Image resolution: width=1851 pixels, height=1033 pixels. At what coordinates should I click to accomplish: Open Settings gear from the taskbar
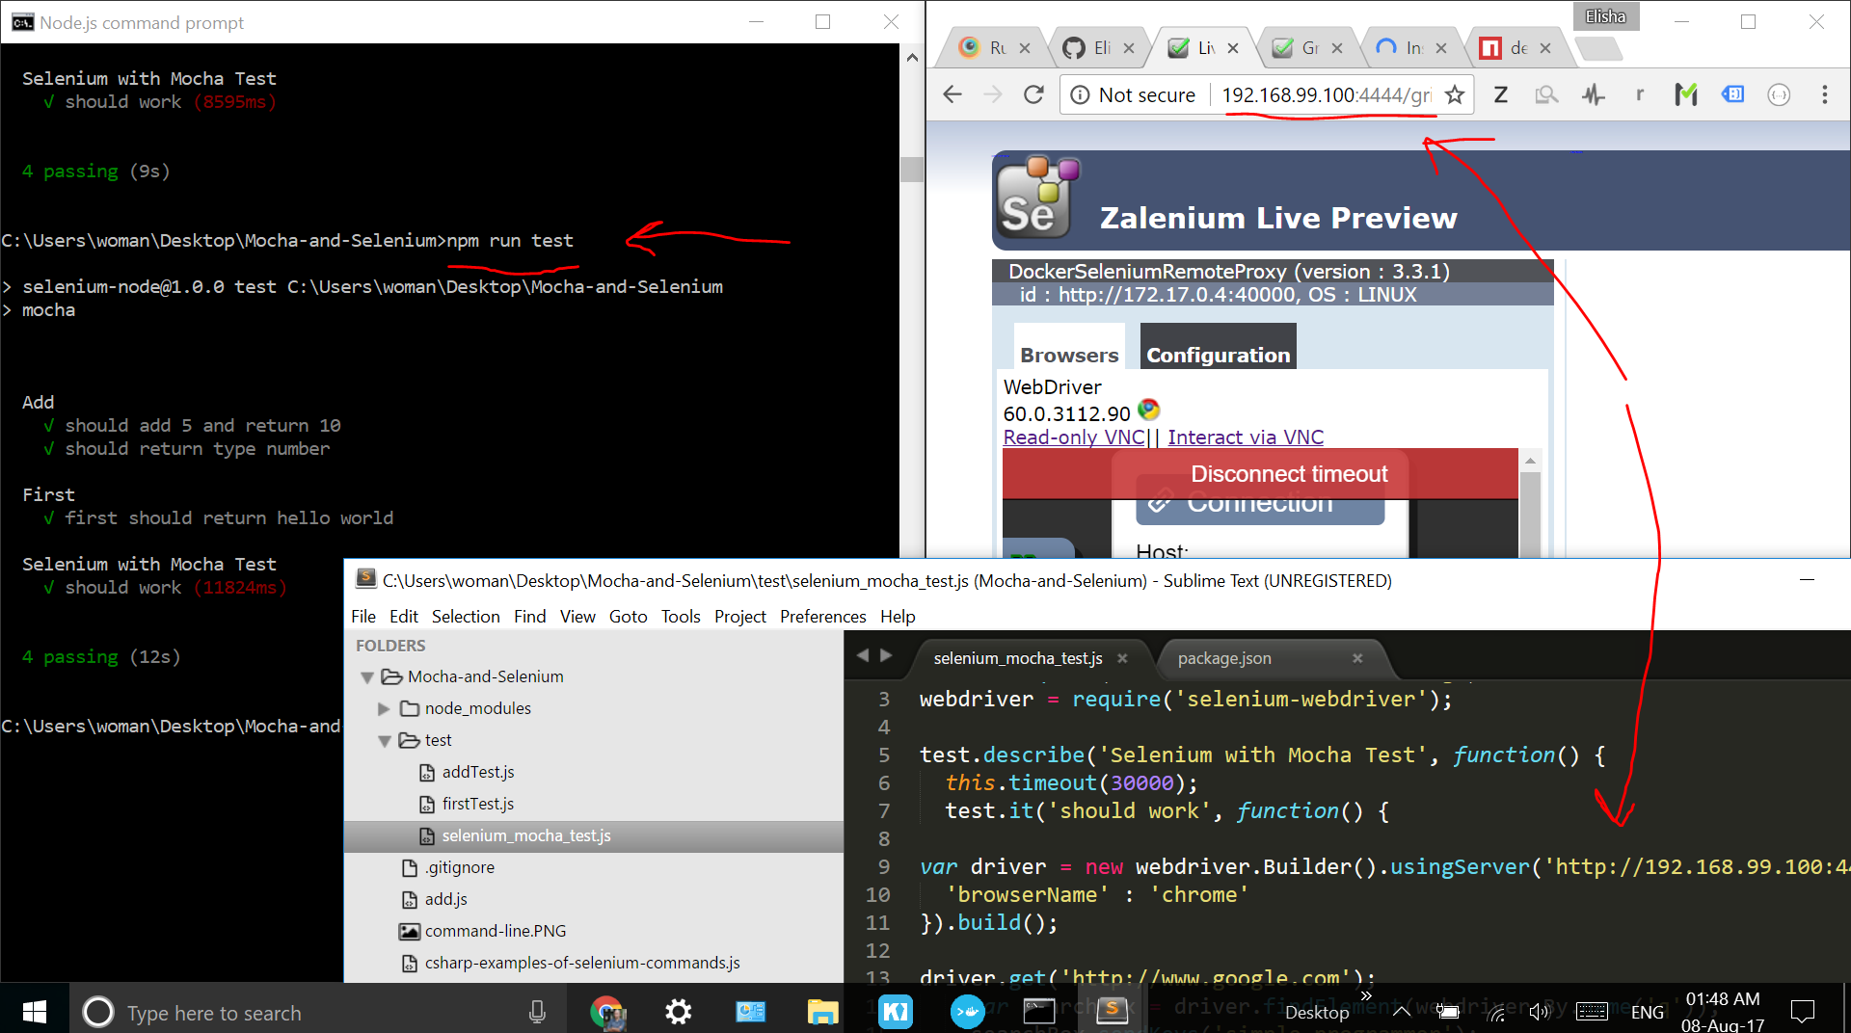[x=679, y=1012]
